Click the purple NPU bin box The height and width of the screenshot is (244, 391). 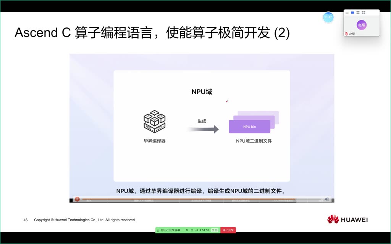250,127
